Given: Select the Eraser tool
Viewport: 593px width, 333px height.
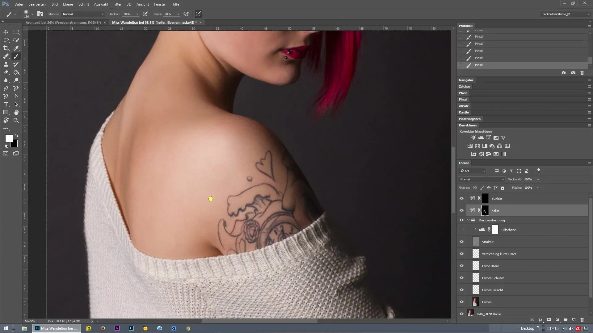Looking at the screenshot, I should click(x=6, y=72).
